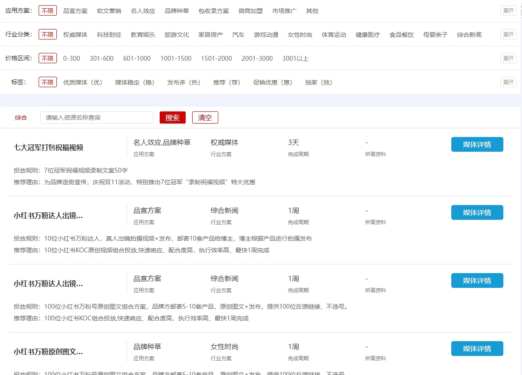Select 不限 in 应用方案 filter
The width and height of the screenshot is (522, 375).
coord(48,11)
